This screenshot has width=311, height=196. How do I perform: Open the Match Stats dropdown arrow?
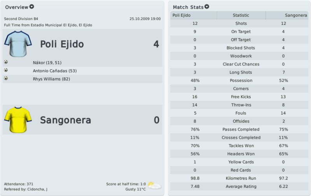point(207,7)
